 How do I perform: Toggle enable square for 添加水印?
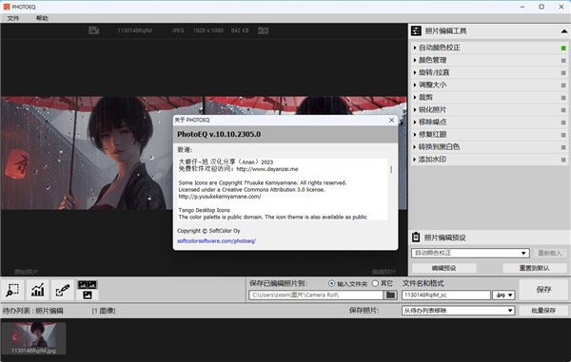coord(563,160)
